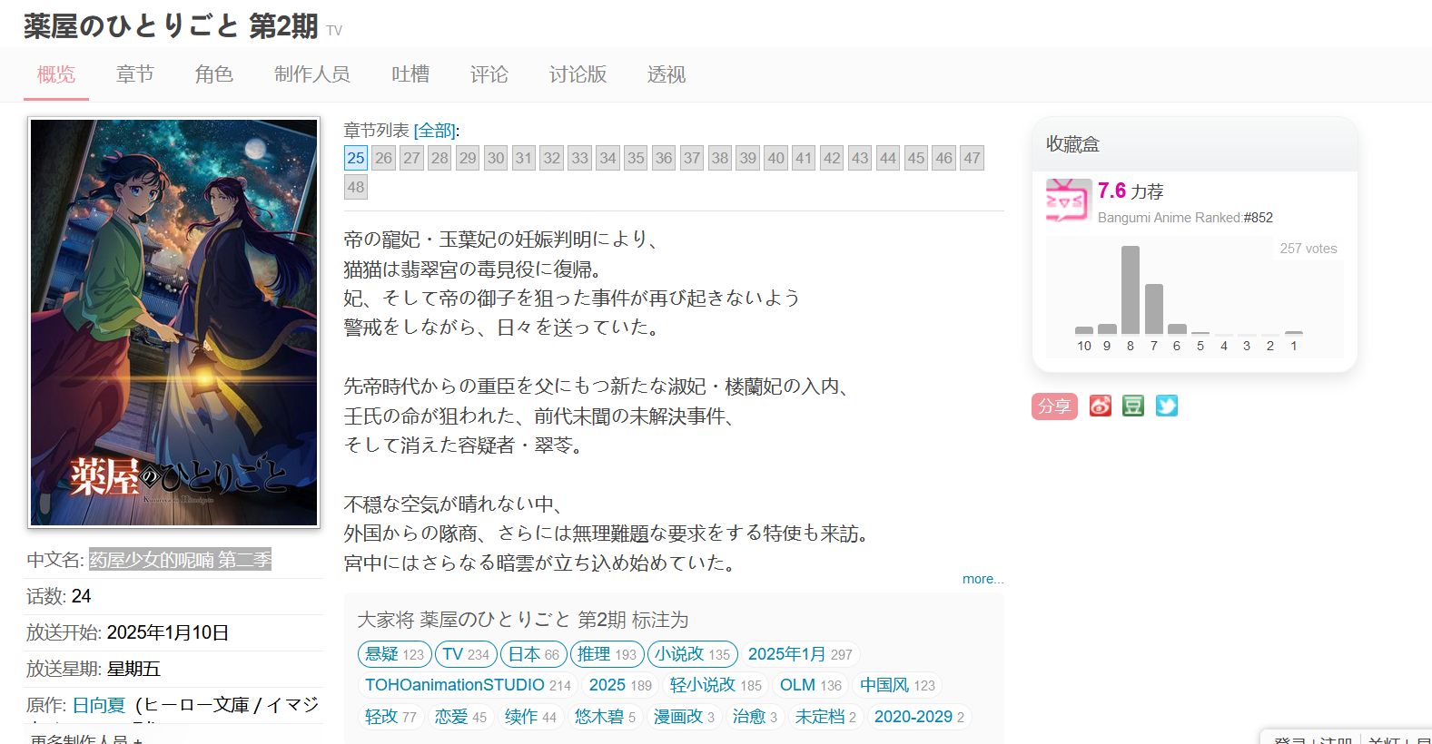Click the 2025 tag with 189 count

coord(621,685)
